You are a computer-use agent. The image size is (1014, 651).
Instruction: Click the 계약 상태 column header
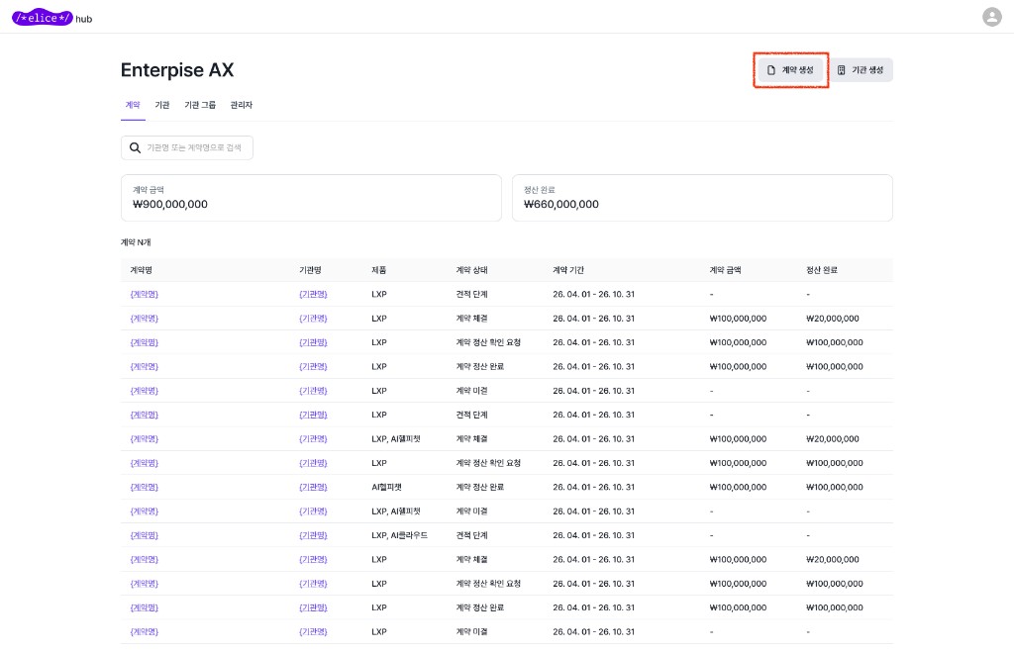coord(472,270)
